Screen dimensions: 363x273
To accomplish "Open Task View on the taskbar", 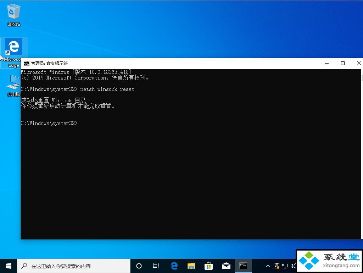I will click(156, 266).
